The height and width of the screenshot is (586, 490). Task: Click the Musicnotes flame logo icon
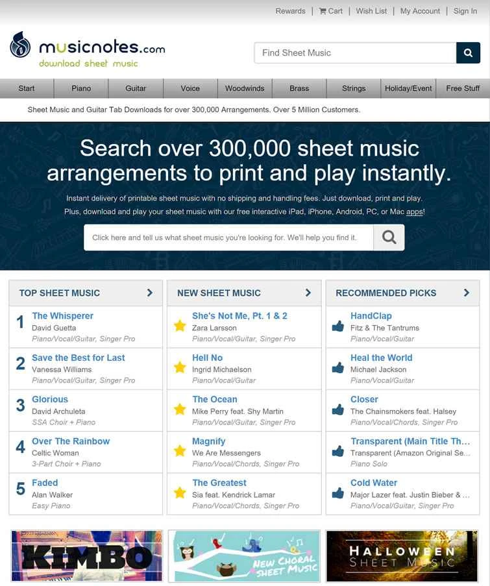[20, 45]
